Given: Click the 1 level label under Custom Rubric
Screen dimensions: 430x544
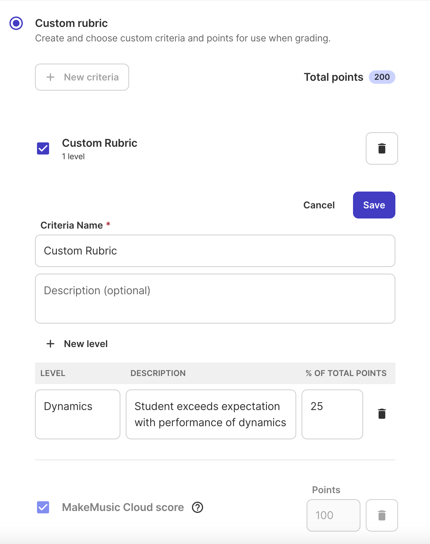Looking at the screenshot, I should coord(73,156).
